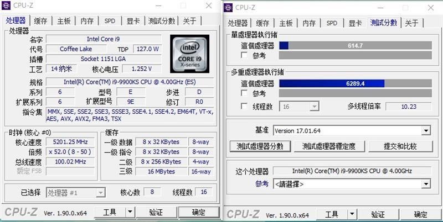
Task: Click 測試處理器穩定度 button
Action: click(329, 146)
